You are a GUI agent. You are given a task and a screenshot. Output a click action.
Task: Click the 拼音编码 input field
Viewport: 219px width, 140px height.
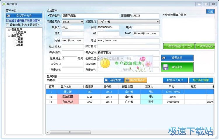(146, 16)
